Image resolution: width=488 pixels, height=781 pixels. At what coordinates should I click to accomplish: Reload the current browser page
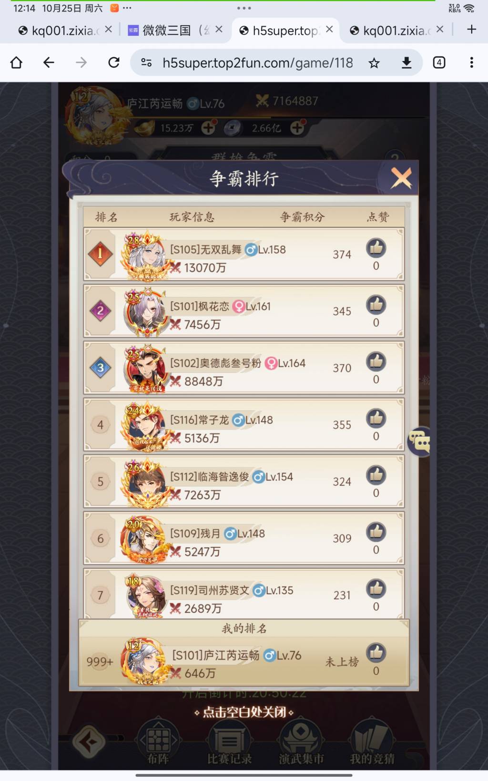(x=114, y=62)
